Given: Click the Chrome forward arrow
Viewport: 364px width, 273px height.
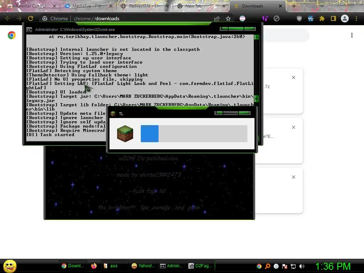Looking at the screenshot, I should click(x=19, y=18).
